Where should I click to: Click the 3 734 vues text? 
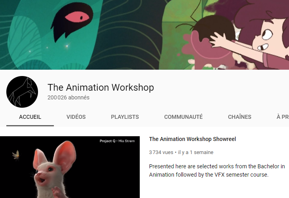tap(161, 152)
